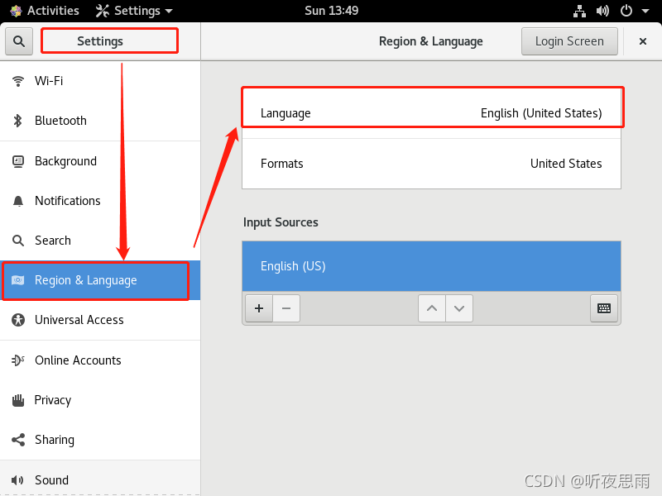Open Universal Access settings
Image resolution: width=662 pixels, height=496 pixels.
click(100, 320)
